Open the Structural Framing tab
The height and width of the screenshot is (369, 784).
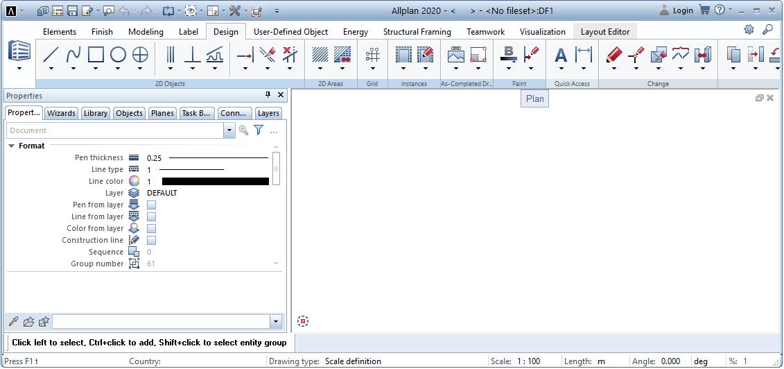coord(417,31)
